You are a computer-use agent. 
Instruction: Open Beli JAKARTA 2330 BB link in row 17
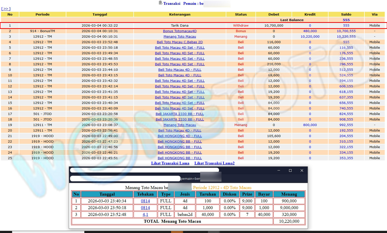click(180, 114)
